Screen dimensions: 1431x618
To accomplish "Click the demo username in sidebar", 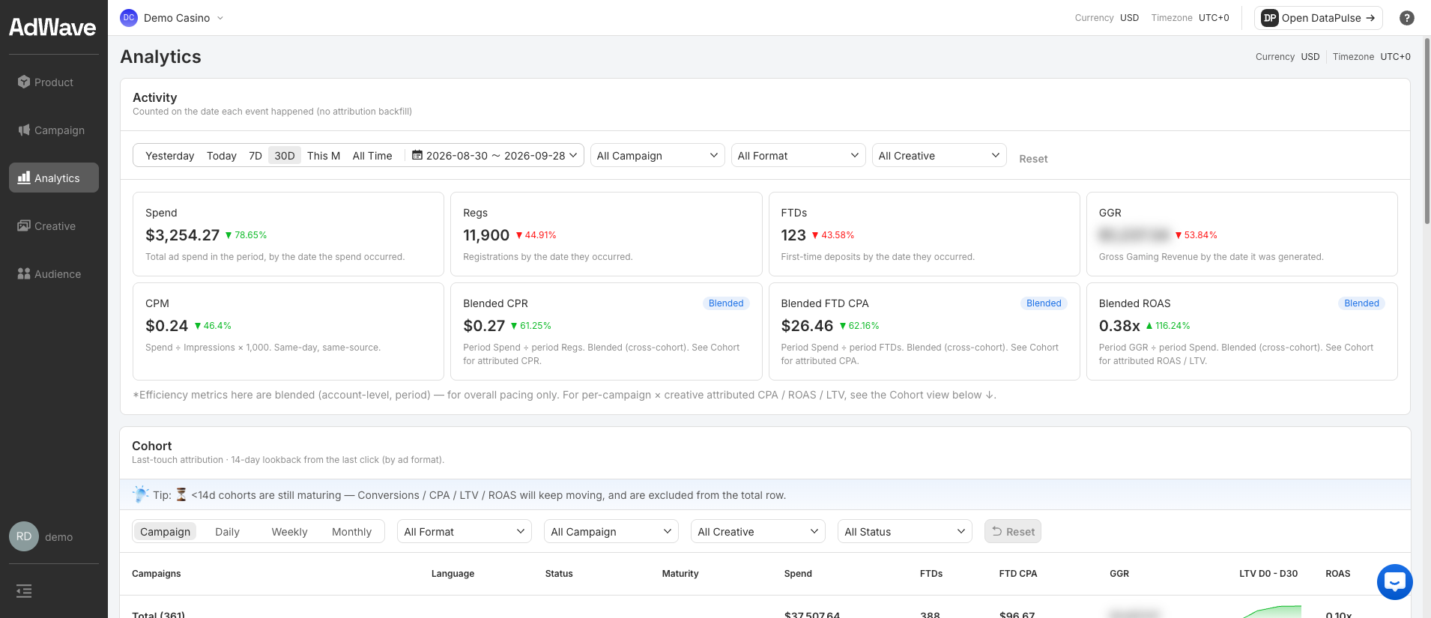I will (58, 537).
